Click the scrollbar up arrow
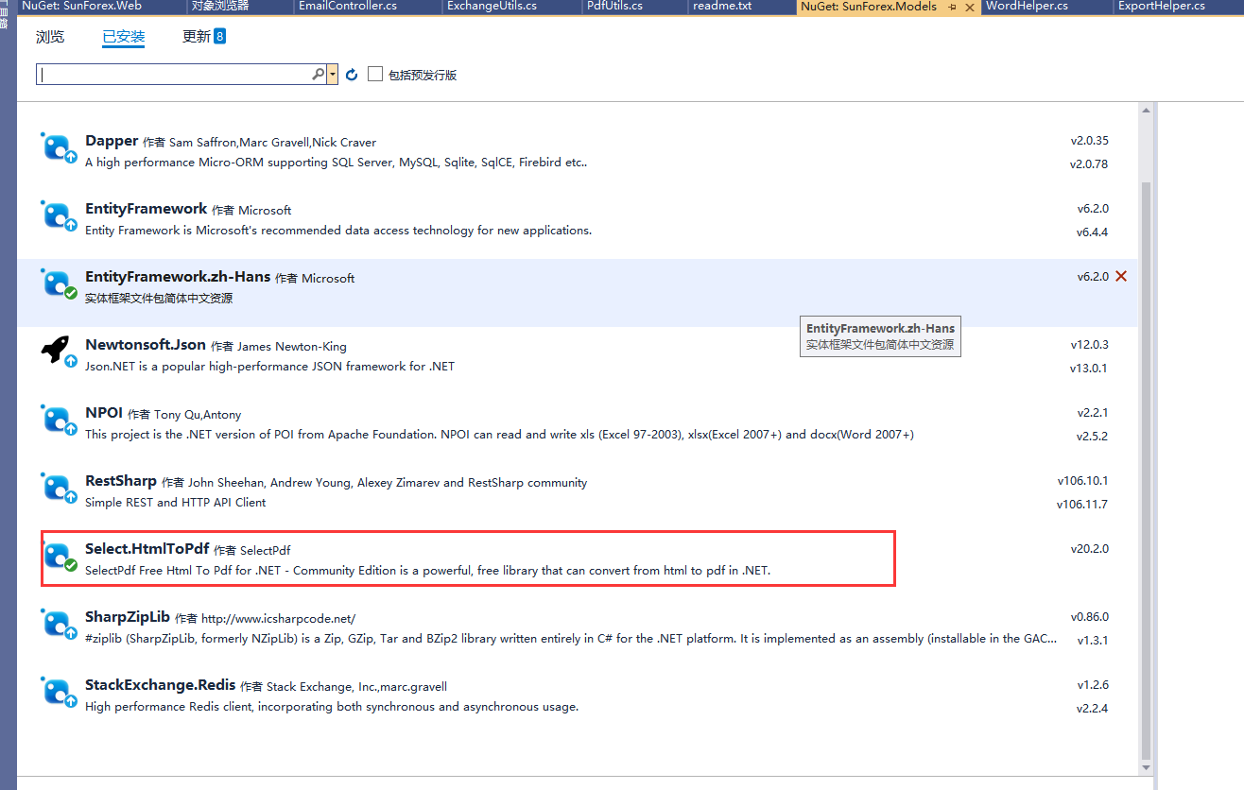1244x790 pixels. (1146, 112)
